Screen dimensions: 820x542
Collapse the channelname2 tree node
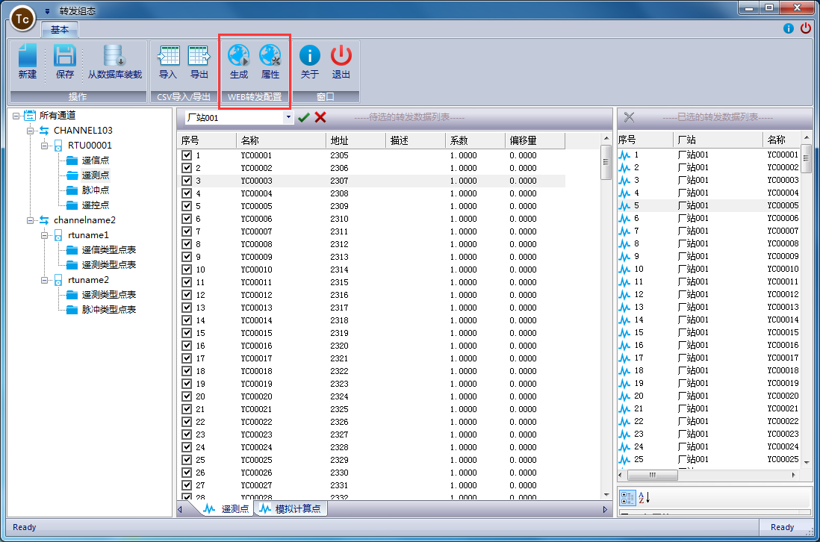coord(31,220)
